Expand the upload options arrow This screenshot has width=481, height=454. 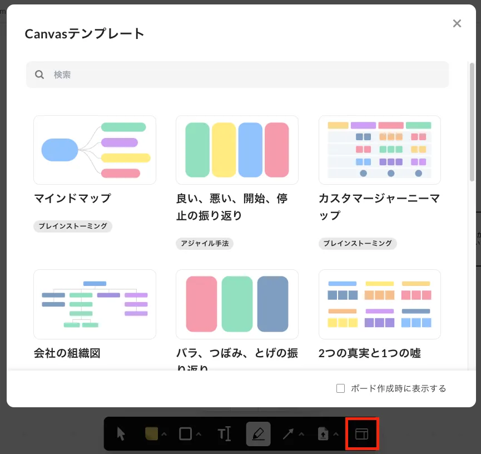coord(336,434)
